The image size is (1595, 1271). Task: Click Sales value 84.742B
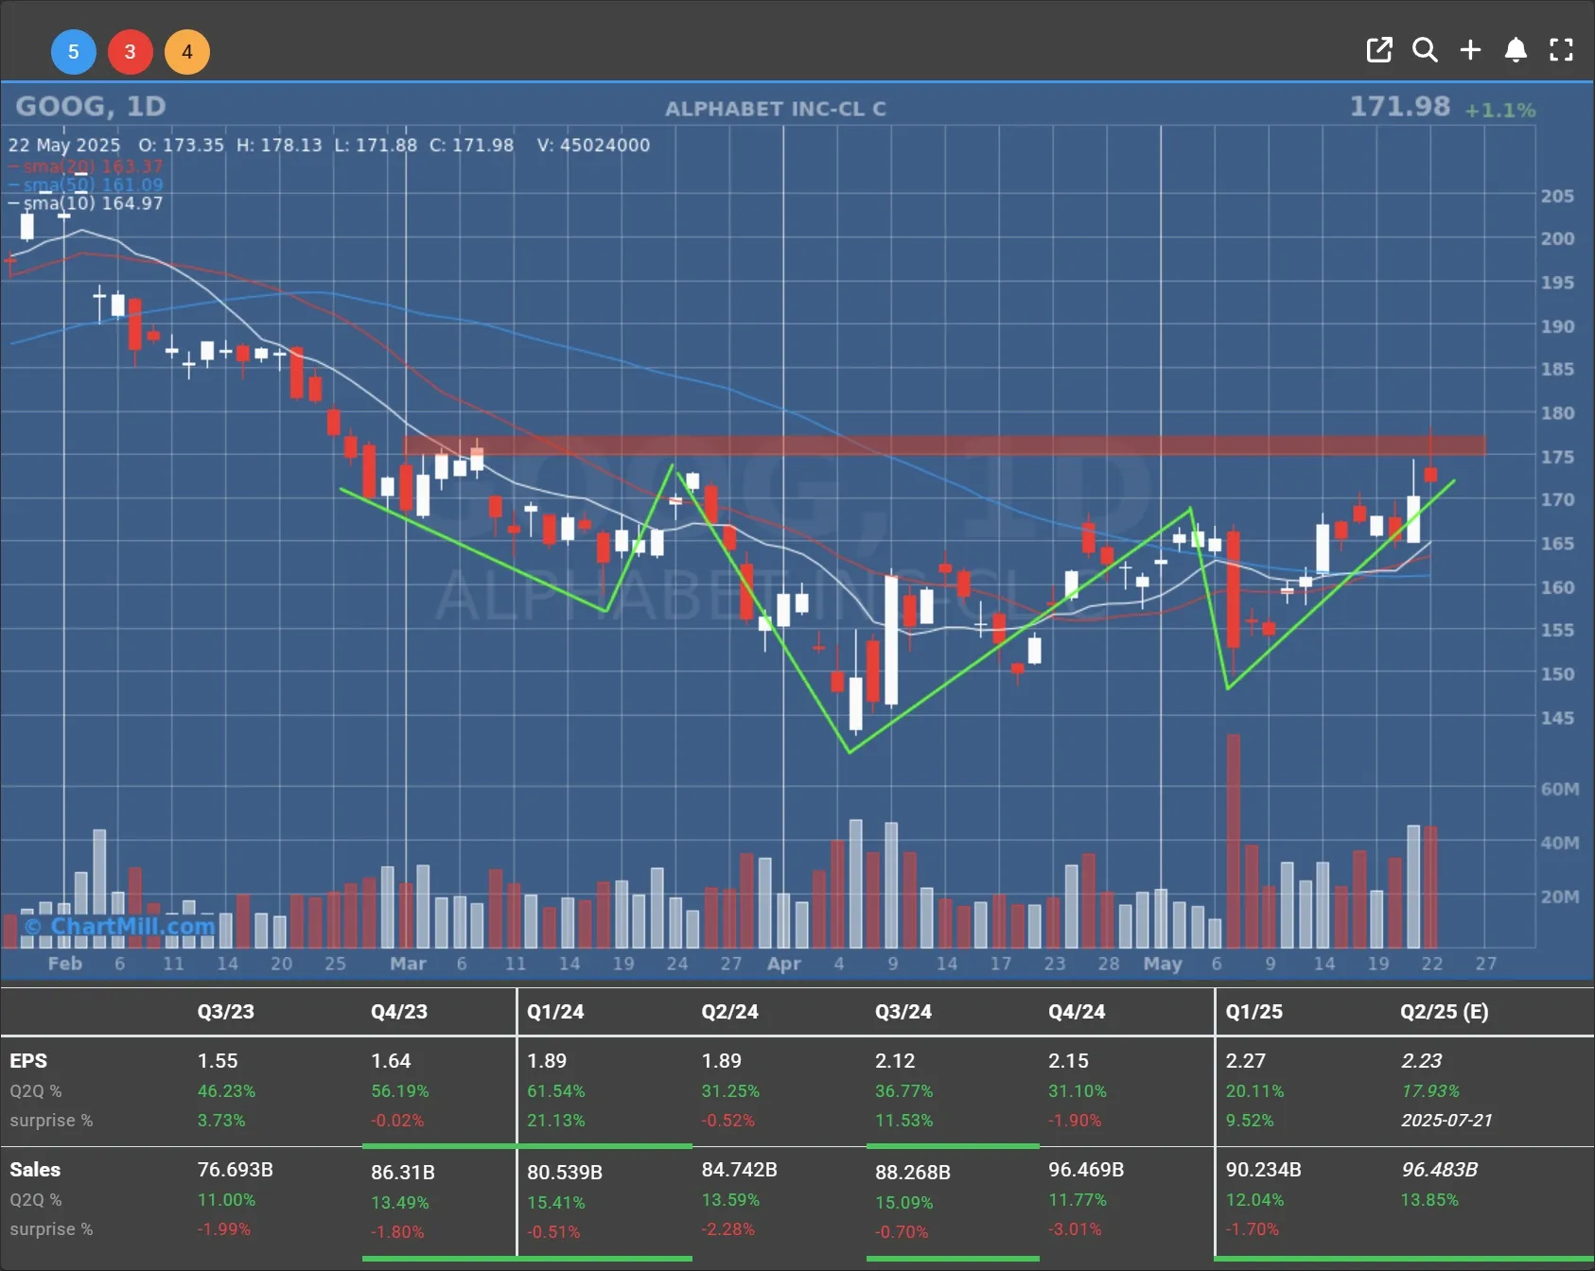pyautogui.click(x=739, y=1170)
